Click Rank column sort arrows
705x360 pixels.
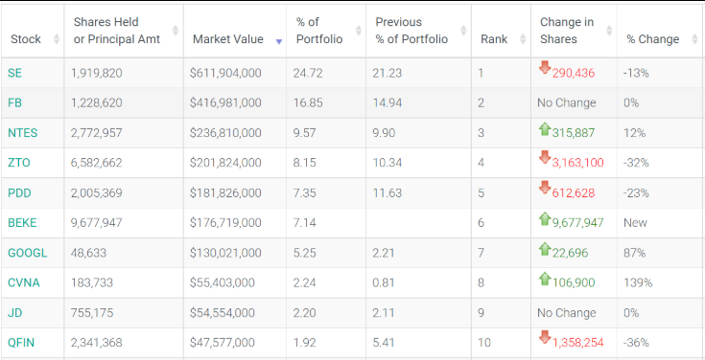click(x=523, y=39)
